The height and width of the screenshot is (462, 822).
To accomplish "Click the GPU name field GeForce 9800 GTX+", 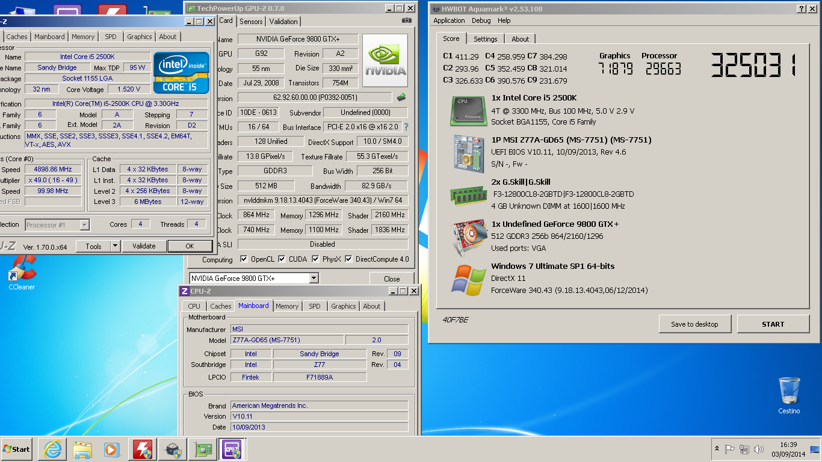I will click(298, 39).
